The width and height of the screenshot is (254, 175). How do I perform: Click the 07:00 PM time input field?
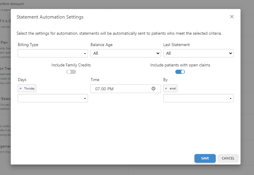(120, 89)
